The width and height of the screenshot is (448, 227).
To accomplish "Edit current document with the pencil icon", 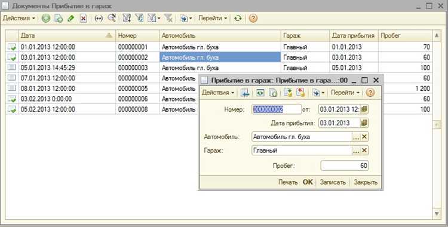I will point(70,19).
